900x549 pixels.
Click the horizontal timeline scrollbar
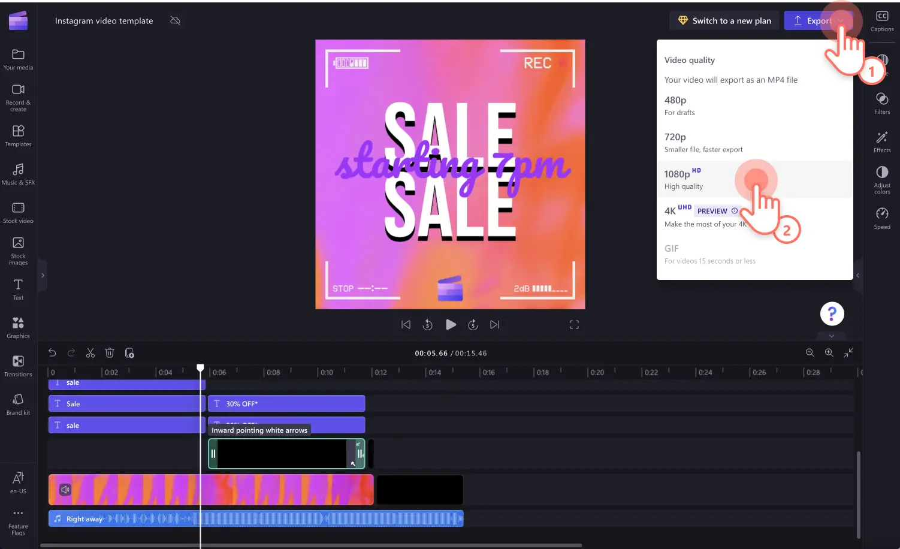tap(311, 545)
